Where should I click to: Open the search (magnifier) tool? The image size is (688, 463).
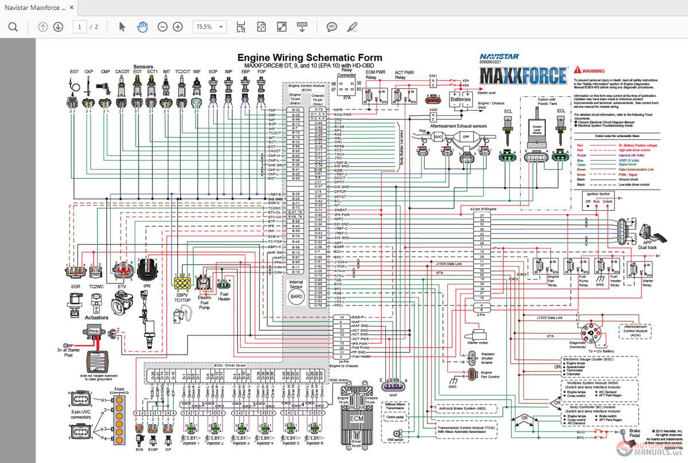coord(13,27)
